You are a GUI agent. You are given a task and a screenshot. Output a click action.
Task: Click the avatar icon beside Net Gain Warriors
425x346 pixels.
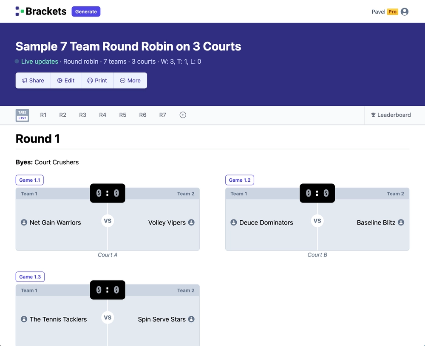24,222
